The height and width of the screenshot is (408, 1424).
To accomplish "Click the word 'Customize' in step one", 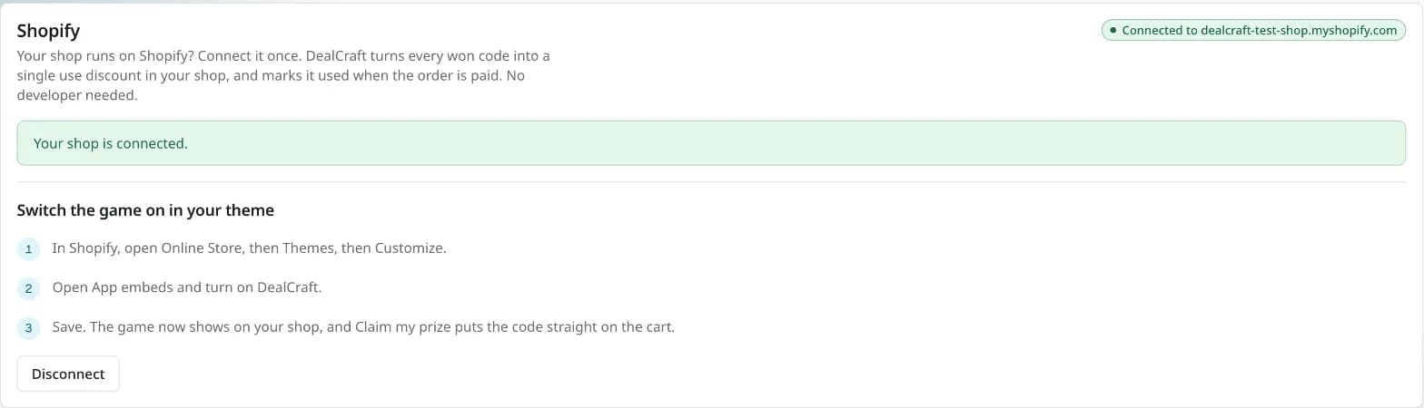I will 409,248.
